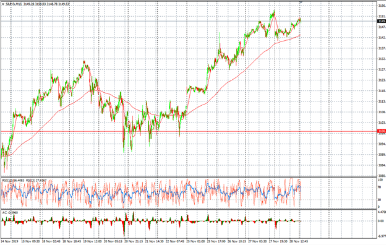Click the RSI scale value 30
Image resolution: width=389 pixels, height=245 pixels.
tap(380, 200)
